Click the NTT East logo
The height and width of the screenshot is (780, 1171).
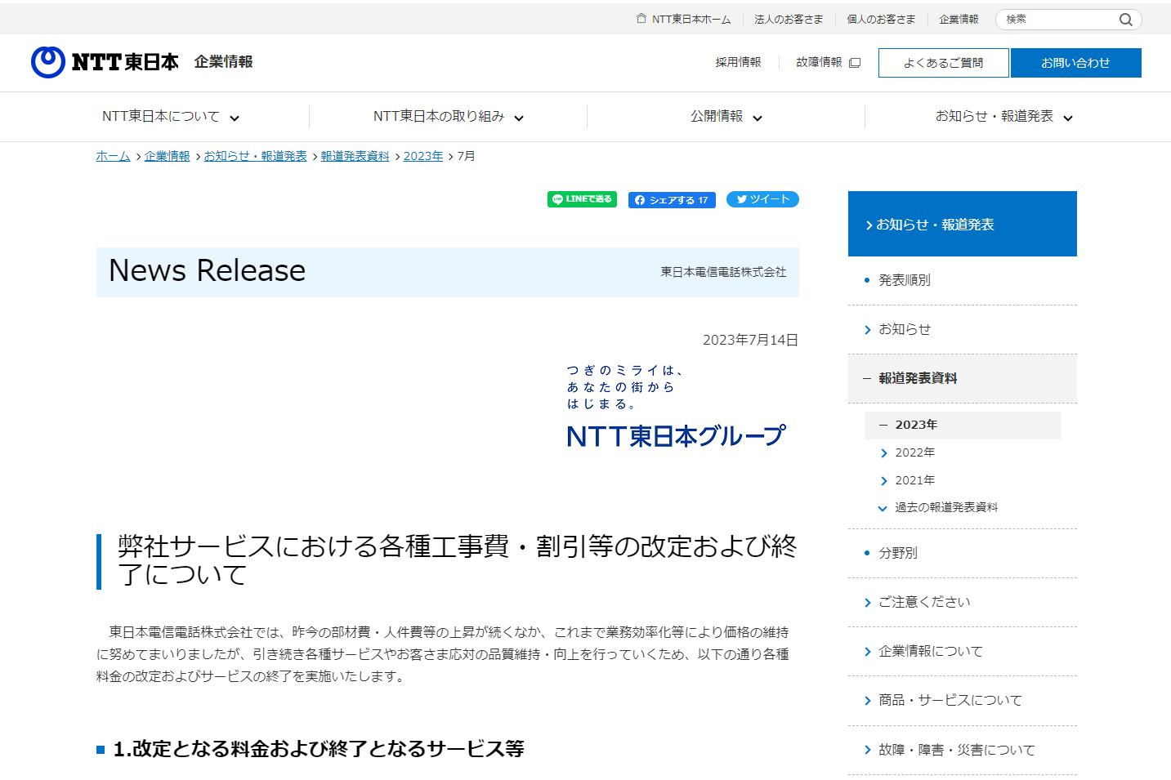(105, 62)
